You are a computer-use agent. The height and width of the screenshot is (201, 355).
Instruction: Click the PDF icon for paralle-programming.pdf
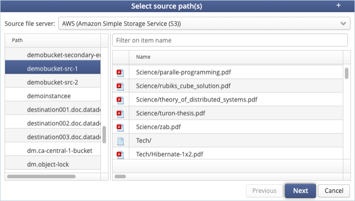pos(120,73)
